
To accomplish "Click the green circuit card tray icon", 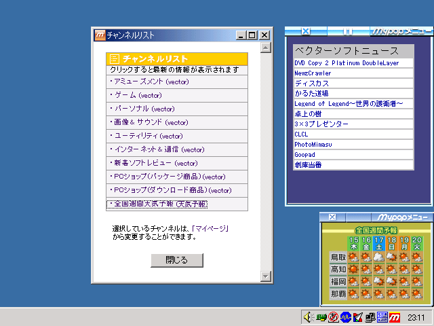I will coord(321,317).
